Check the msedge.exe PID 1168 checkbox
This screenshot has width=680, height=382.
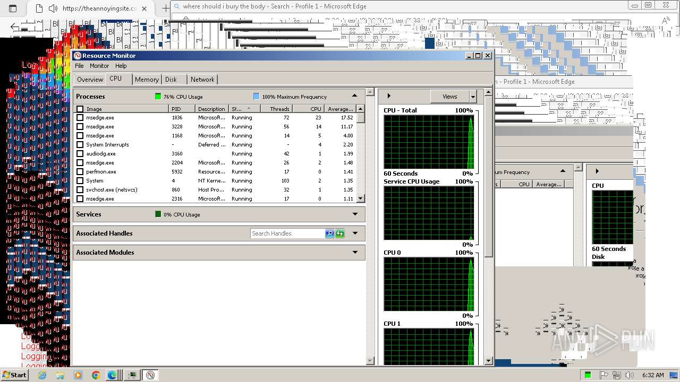(x=80, y=136)
